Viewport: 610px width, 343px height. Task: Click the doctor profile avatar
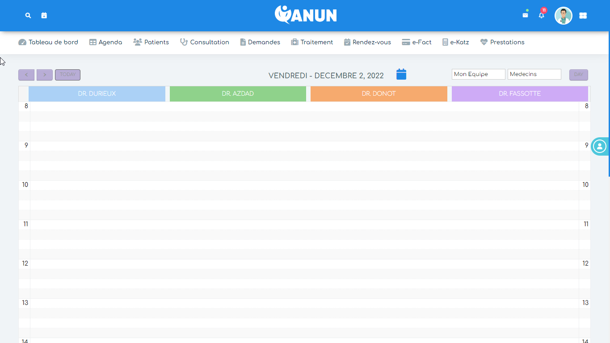click(563, 16)
